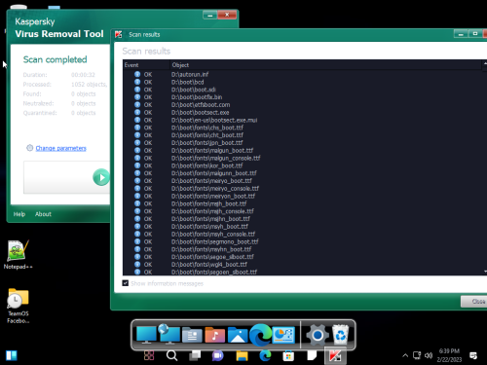Open Task View on taskbar
Viewport: 487px width, 365px height.
pyautogui.click(x=195, y=355)
